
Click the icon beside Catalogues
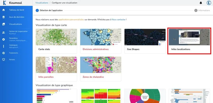(x=3, y=46)
